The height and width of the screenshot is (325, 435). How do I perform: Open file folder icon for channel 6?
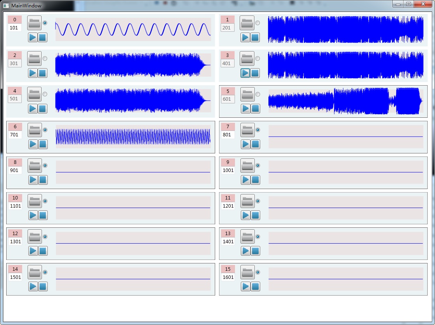pyautogui.click(x=35, y=130)
